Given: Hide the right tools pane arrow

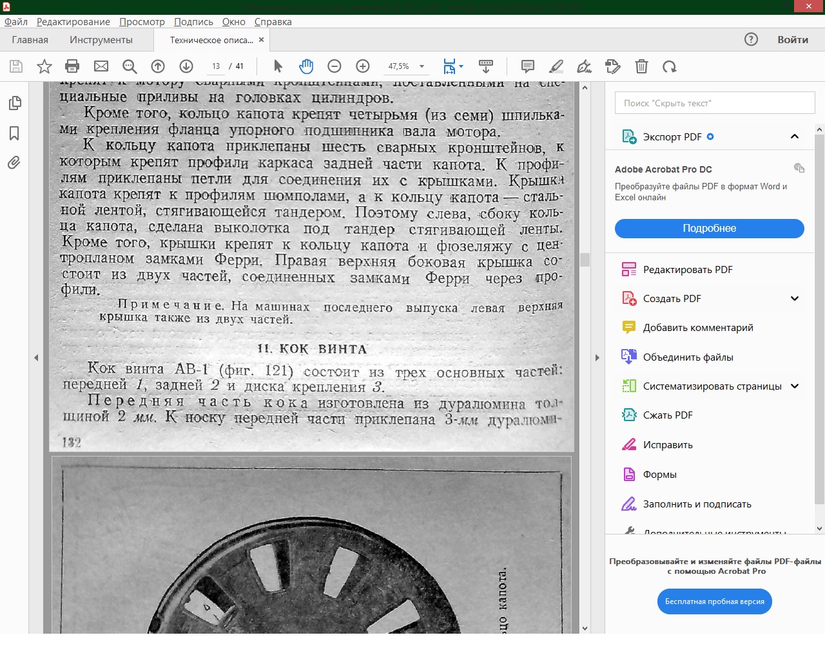Looking at the screenshot, I should click(x=597, y=357).
